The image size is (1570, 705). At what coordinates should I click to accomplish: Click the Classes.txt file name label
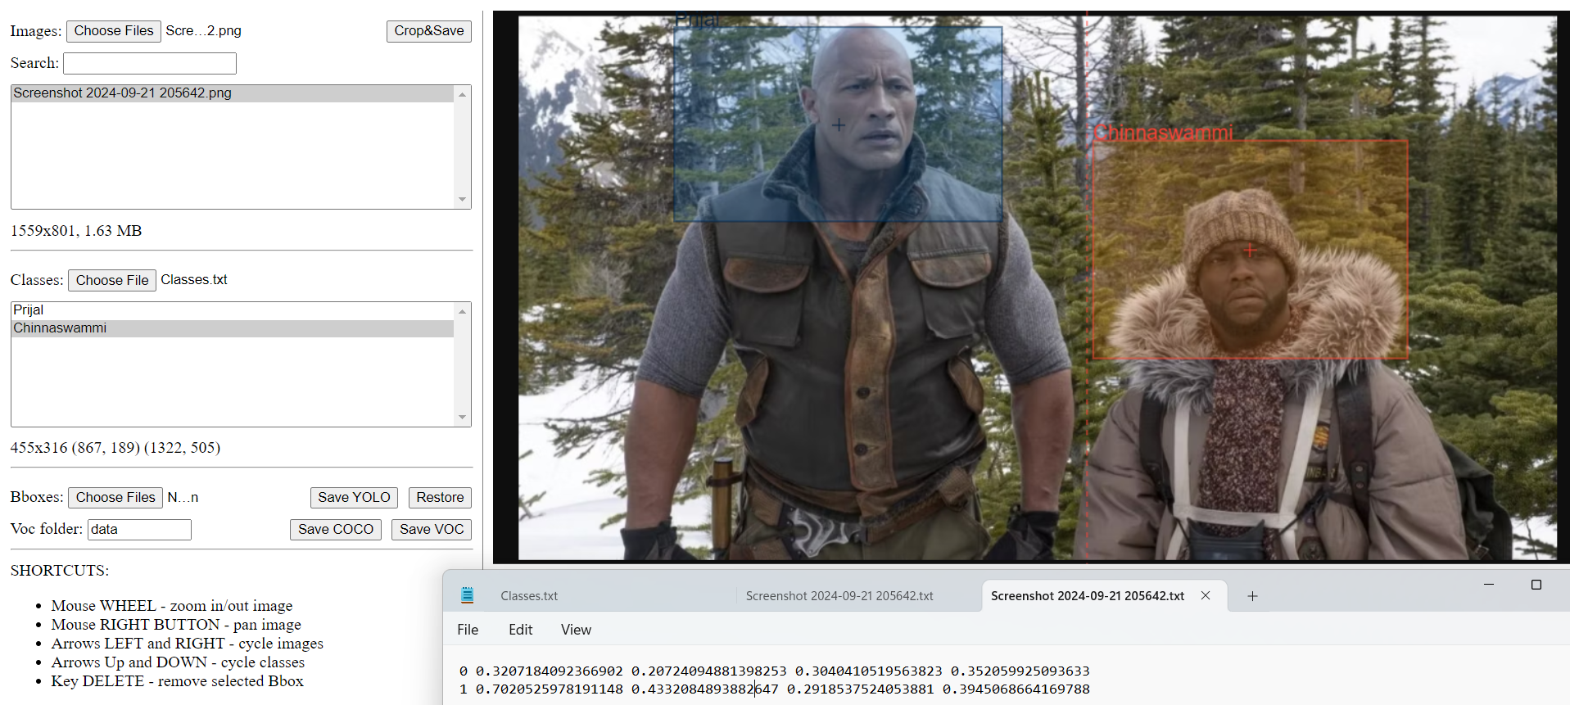point(194,280)
